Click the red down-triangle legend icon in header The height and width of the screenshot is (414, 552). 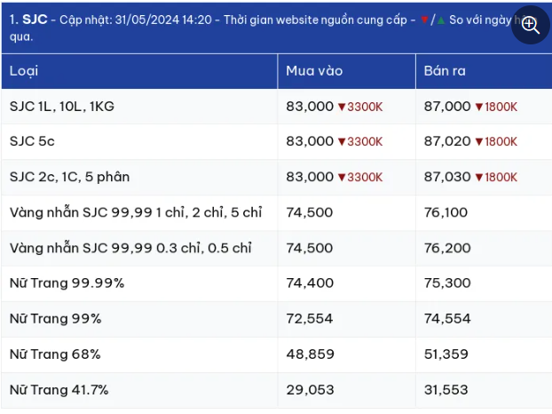coord(424,20)
